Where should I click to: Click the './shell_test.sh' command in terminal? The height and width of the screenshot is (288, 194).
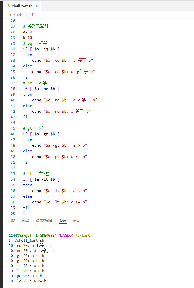pos(29,240)
